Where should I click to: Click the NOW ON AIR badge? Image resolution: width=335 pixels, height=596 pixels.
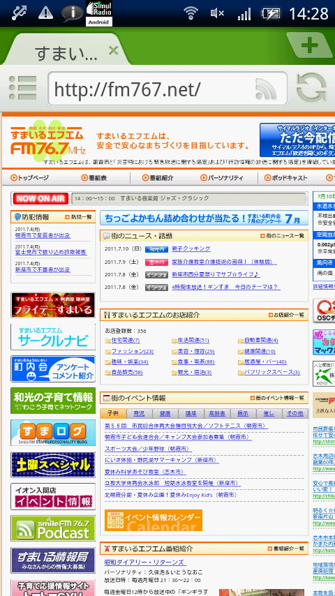[x=40, y=198]
